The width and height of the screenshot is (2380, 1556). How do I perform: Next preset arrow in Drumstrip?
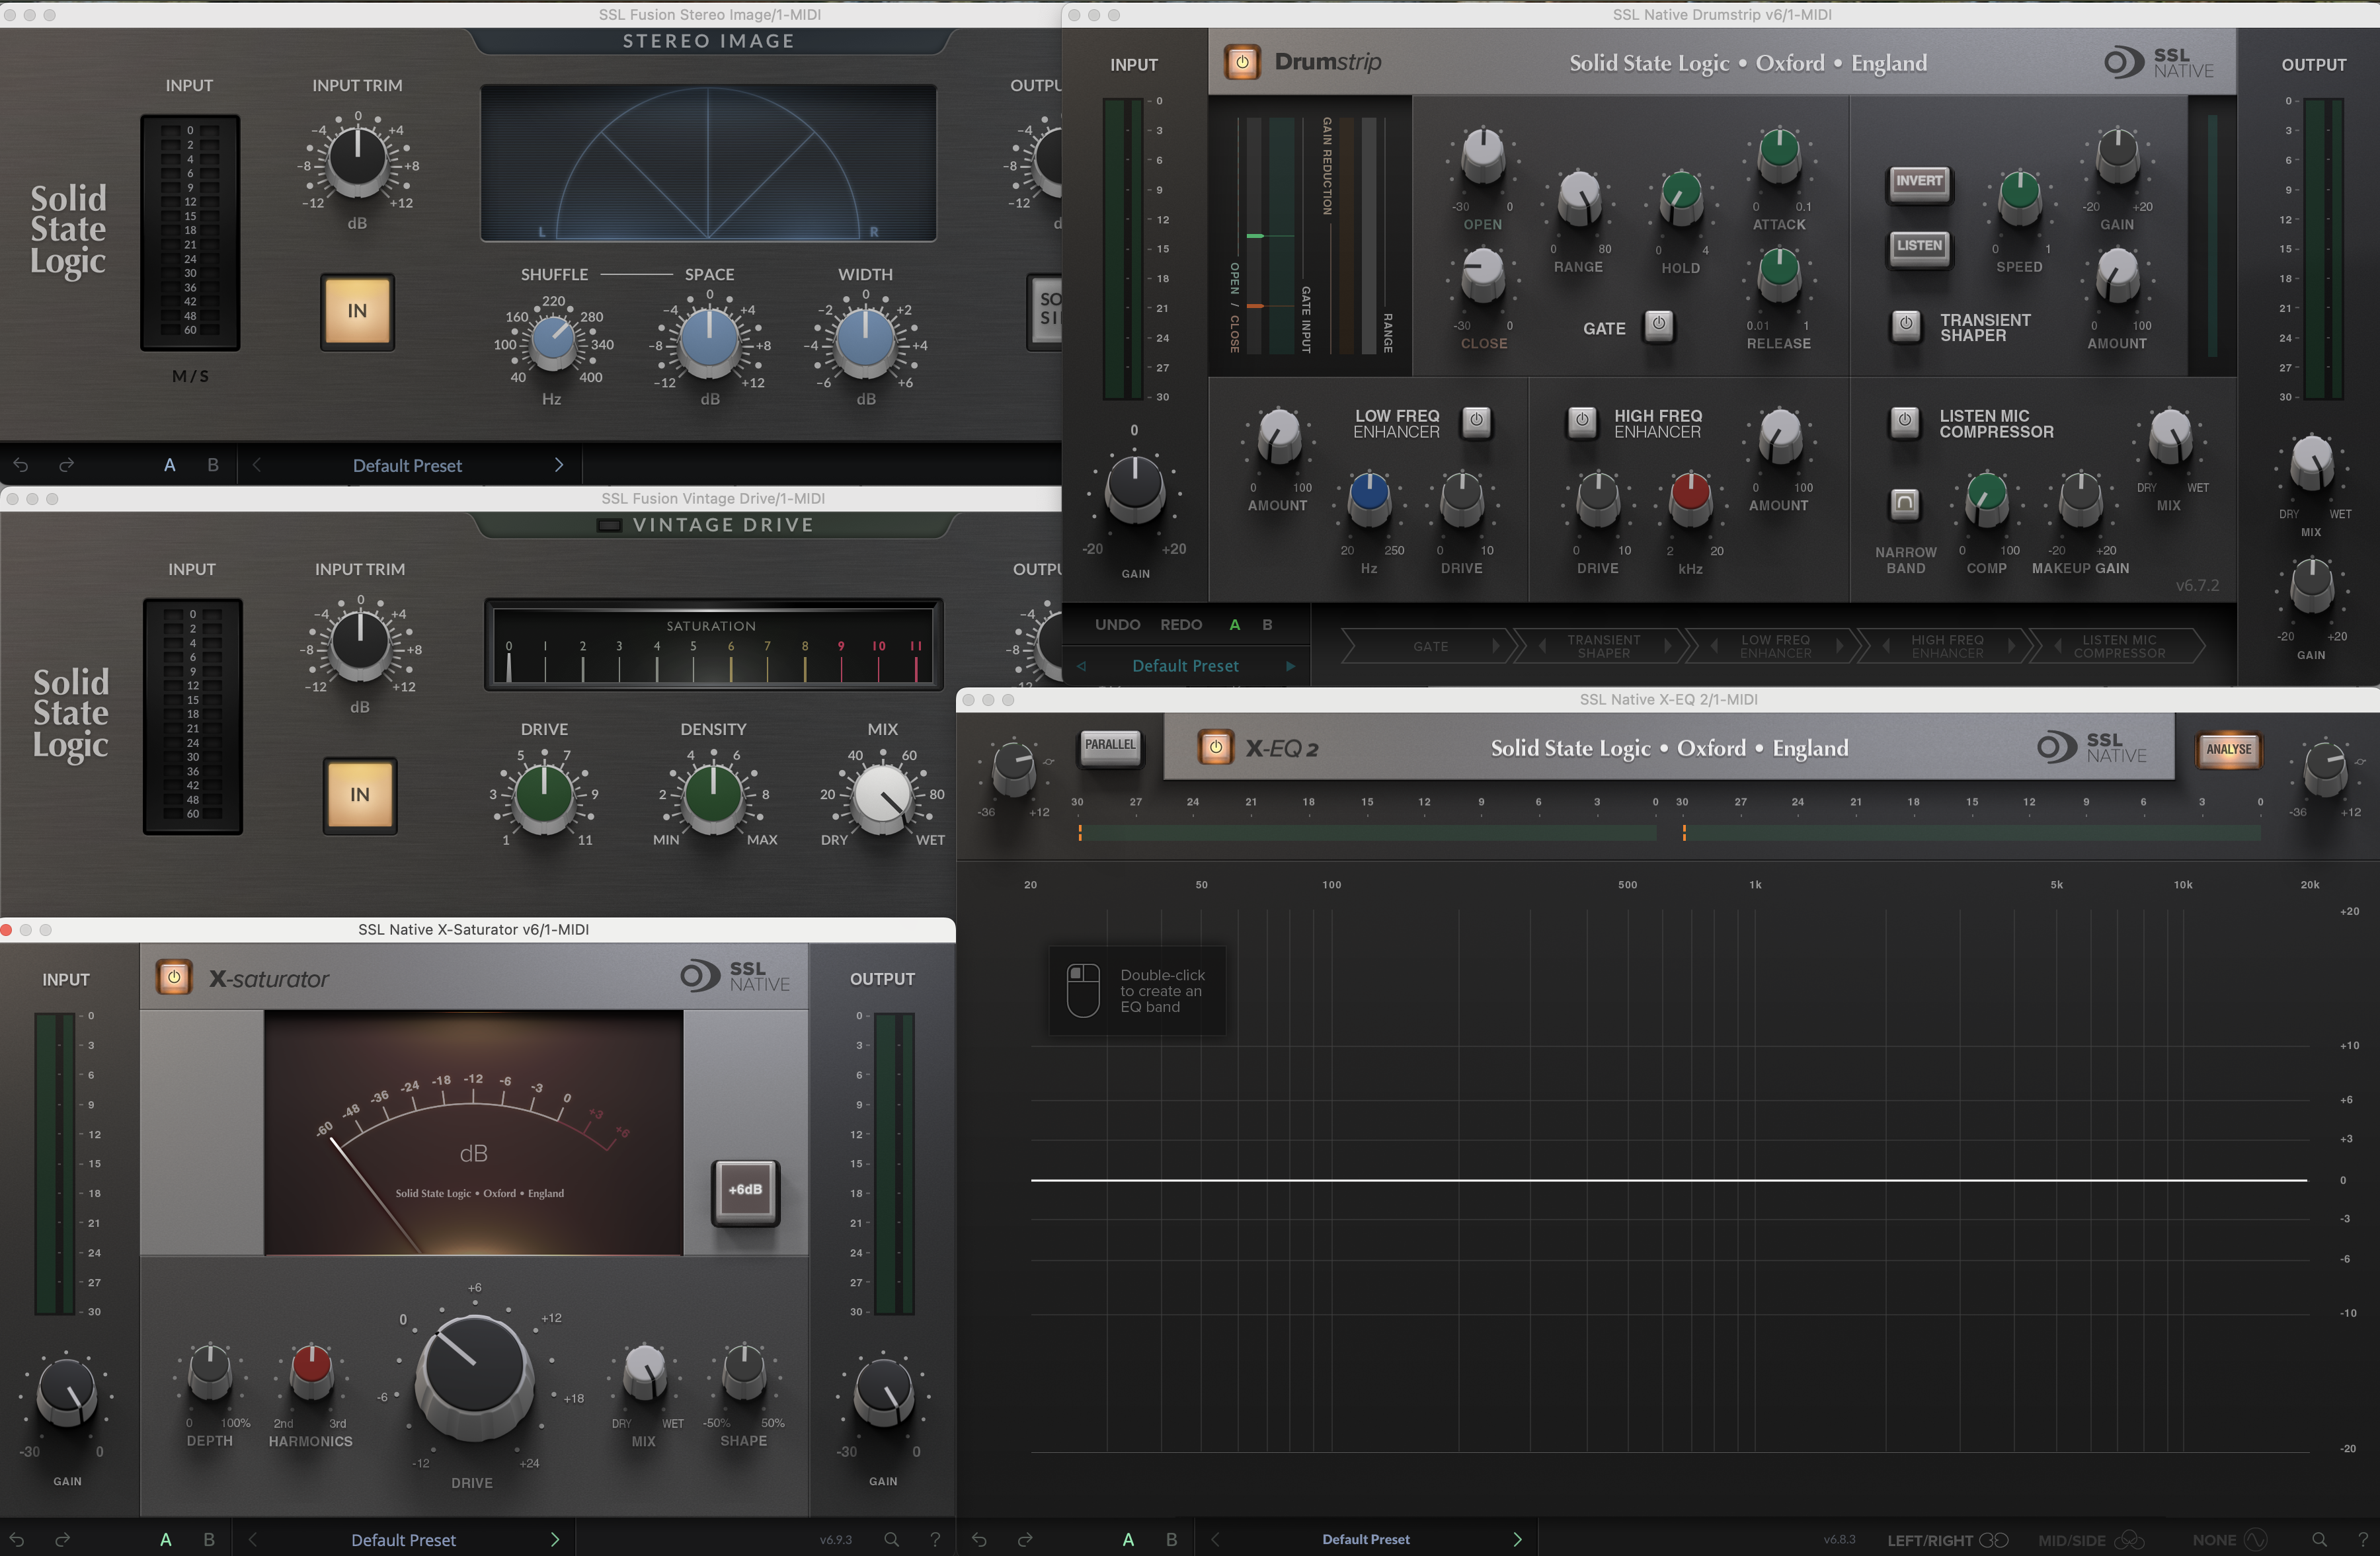1290,666
